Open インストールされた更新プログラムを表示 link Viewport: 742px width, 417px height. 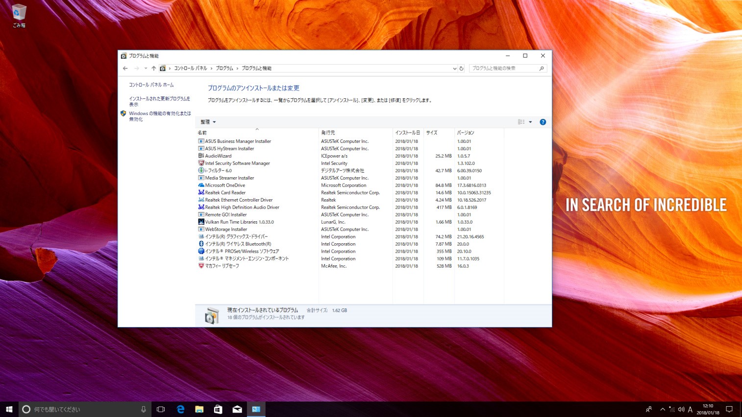pyautogui.click(x=159, y=101)
